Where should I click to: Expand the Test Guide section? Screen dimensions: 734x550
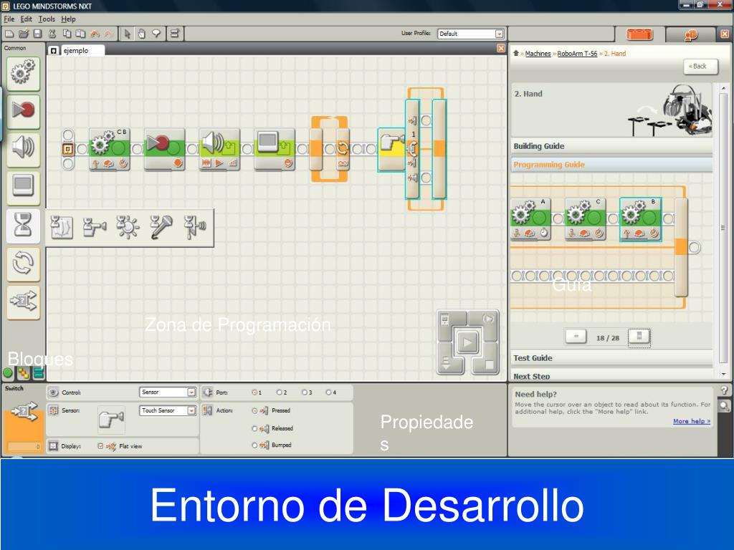point(612,358)
